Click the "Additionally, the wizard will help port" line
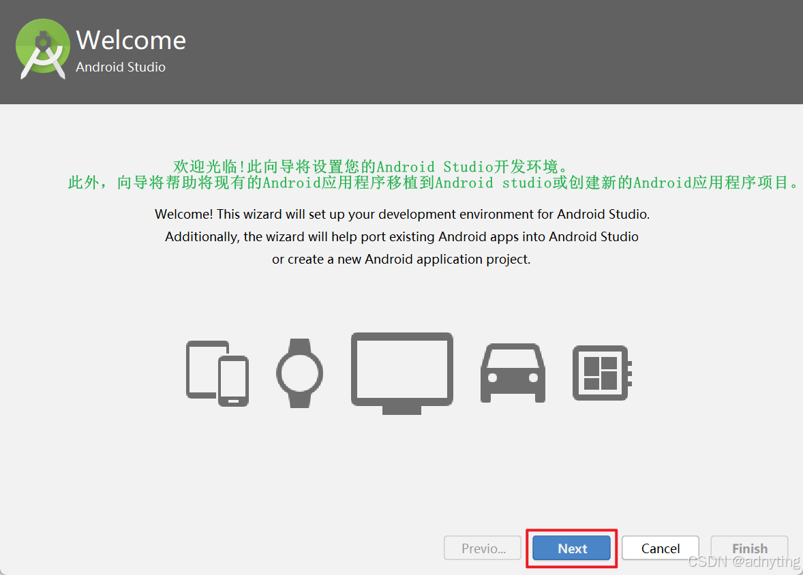Viewport: 803px width, 575px height. pyautogui.click(x=402, y=236)
